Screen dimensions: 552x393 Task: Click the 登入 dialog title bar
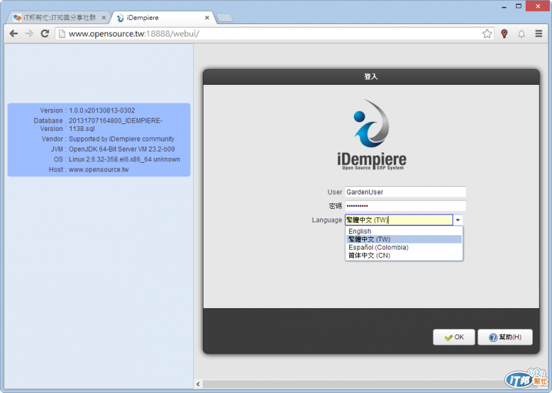(371, 77)
